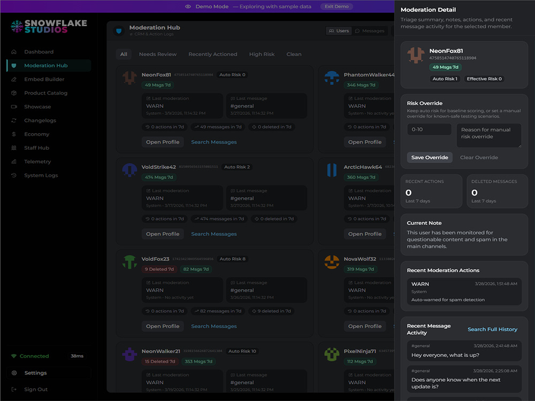Click the WARN action entry 'Auto-warned for spam detection'

click(464, 291)
